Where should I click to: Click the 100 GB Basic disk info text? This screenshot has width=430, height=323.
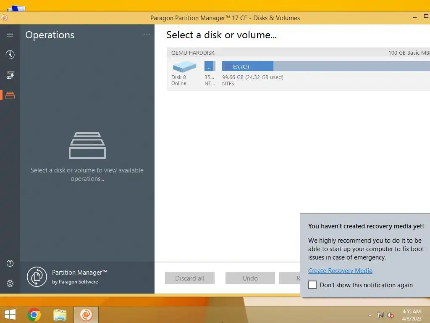(x=409, y=53)
